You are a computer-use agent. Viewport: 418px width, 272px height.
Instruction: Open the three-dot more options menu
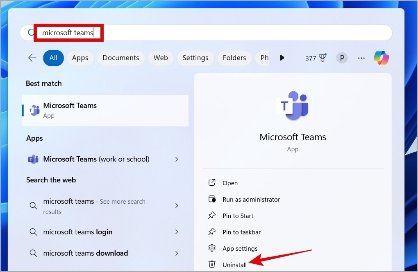click(x=361, y=58)
